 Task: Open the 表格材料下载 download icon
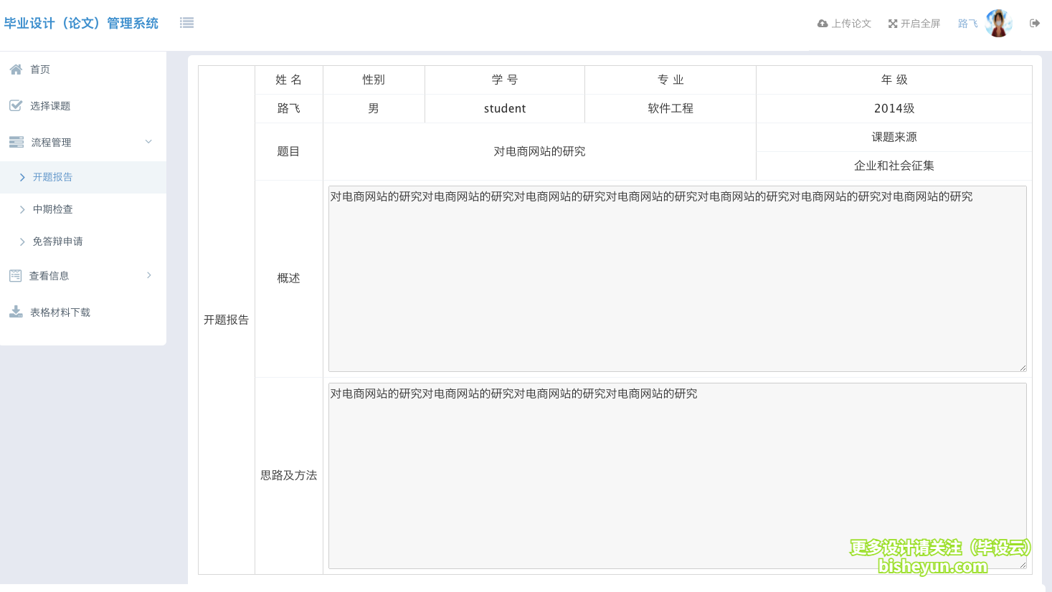click(x=16, y=311)
